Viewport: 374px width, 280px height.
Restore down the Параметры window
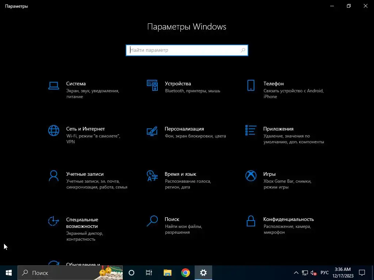click(x=349, y=6)
